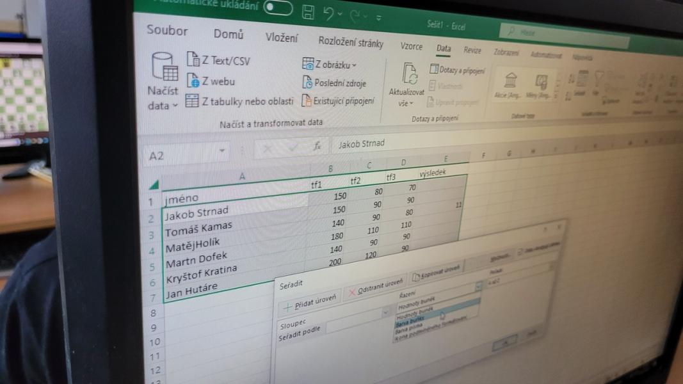This screenshot has height=384, width=683.
Task: Click Z tabulky nebo oblasti
Action: (239, 101)
